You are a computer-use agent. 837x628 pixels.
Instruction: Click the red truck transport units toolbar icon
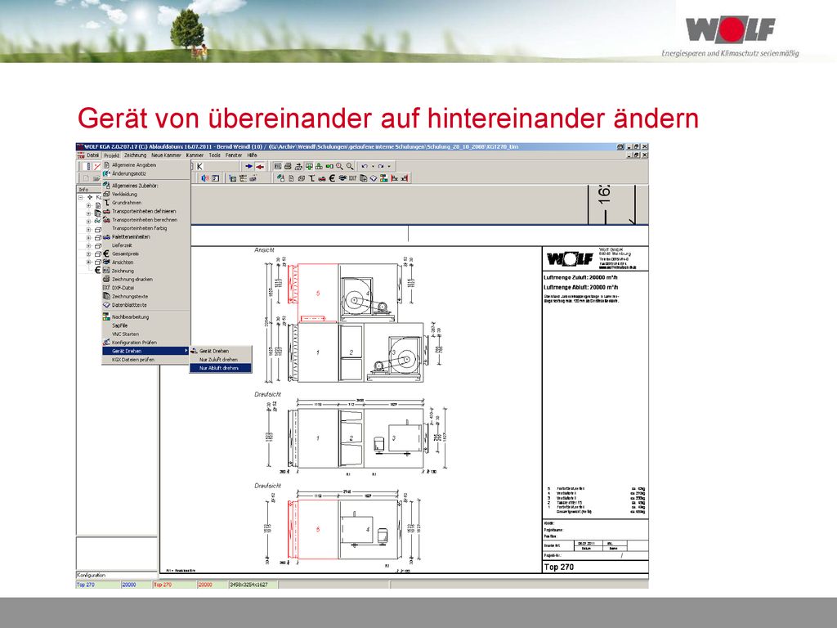(x=322, y=178)
